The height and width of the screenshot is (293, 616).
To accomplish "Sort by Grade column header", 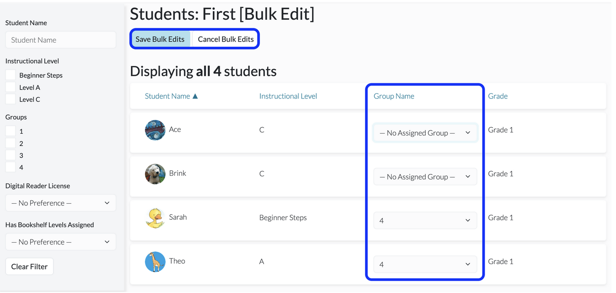I will pos(497,96).
